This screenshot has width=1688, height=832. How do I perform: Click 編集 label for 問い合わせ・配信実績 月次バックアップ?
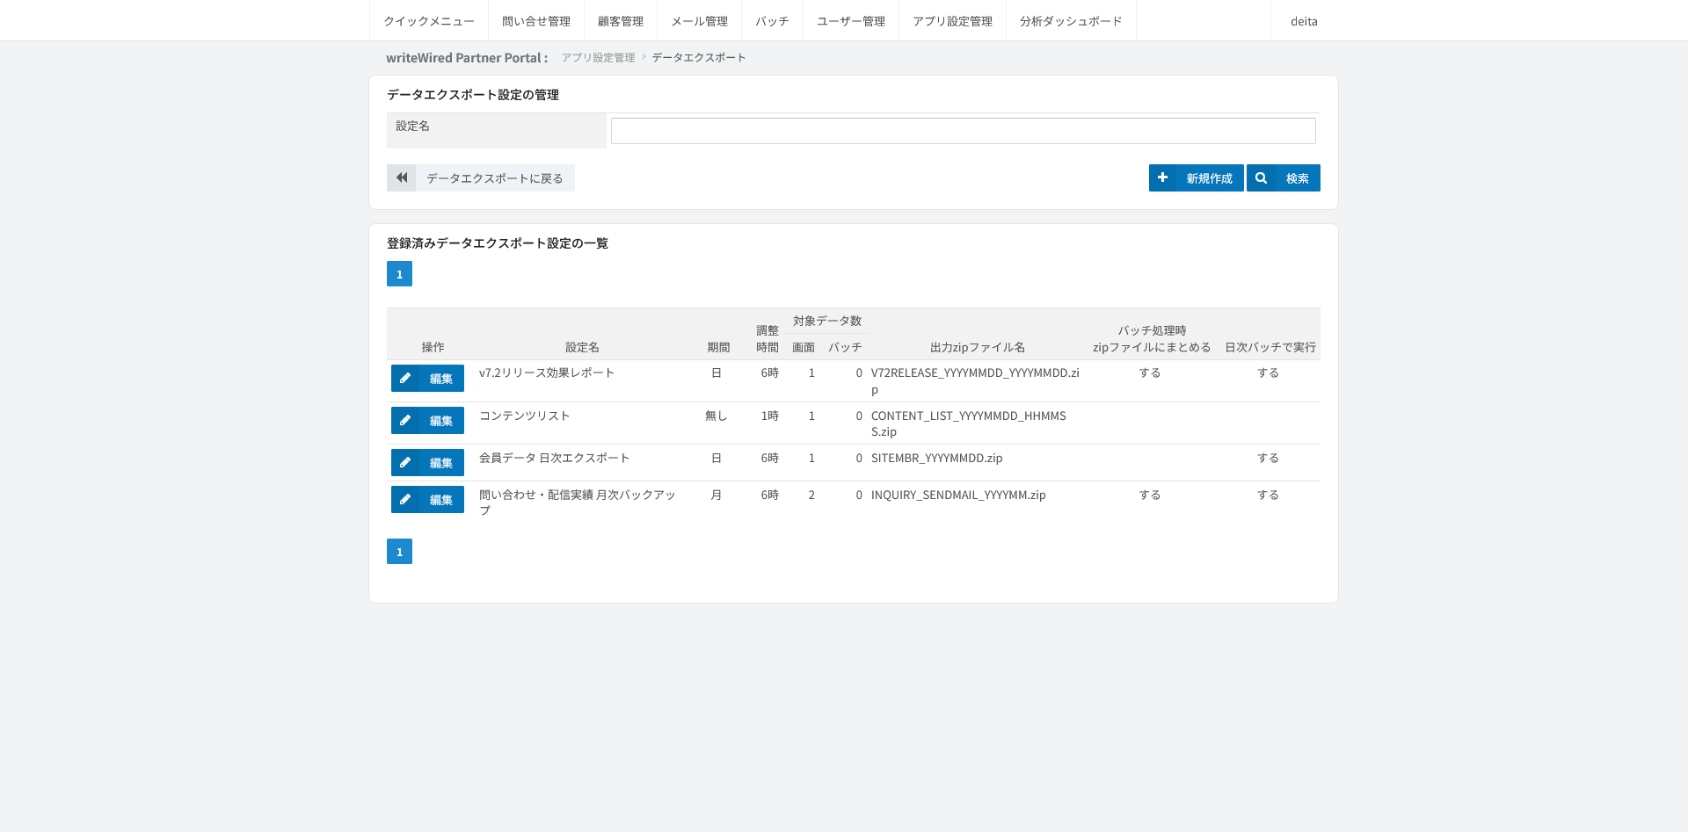click(x=441, y=500)
